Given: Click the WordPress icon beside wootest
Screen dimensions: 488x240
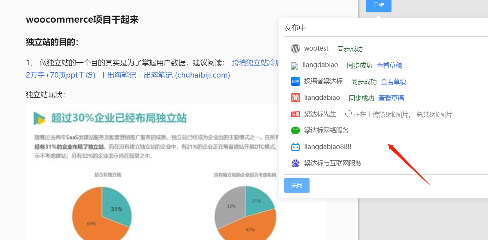Looking at the screenshot, I should pyautogui.click(x=295, y=48).
